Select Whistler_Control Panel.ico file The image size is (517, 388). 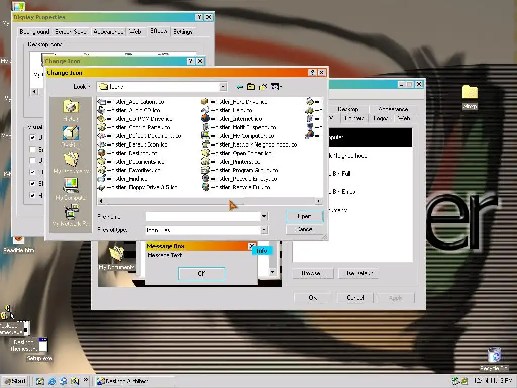tap(134, 127)
